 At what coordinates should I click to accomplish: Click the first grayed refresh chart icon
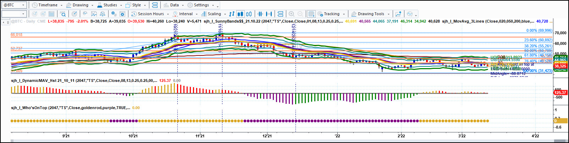[34, 14]
